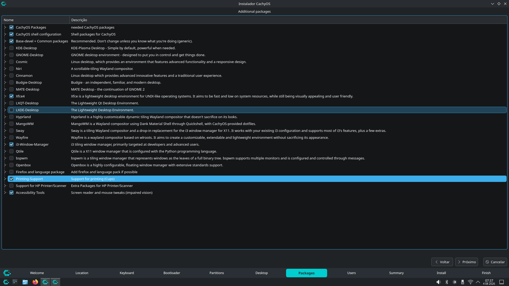Open the volume control in the system tray
This screenshot has height=286, width=509.
pos(439,282)
